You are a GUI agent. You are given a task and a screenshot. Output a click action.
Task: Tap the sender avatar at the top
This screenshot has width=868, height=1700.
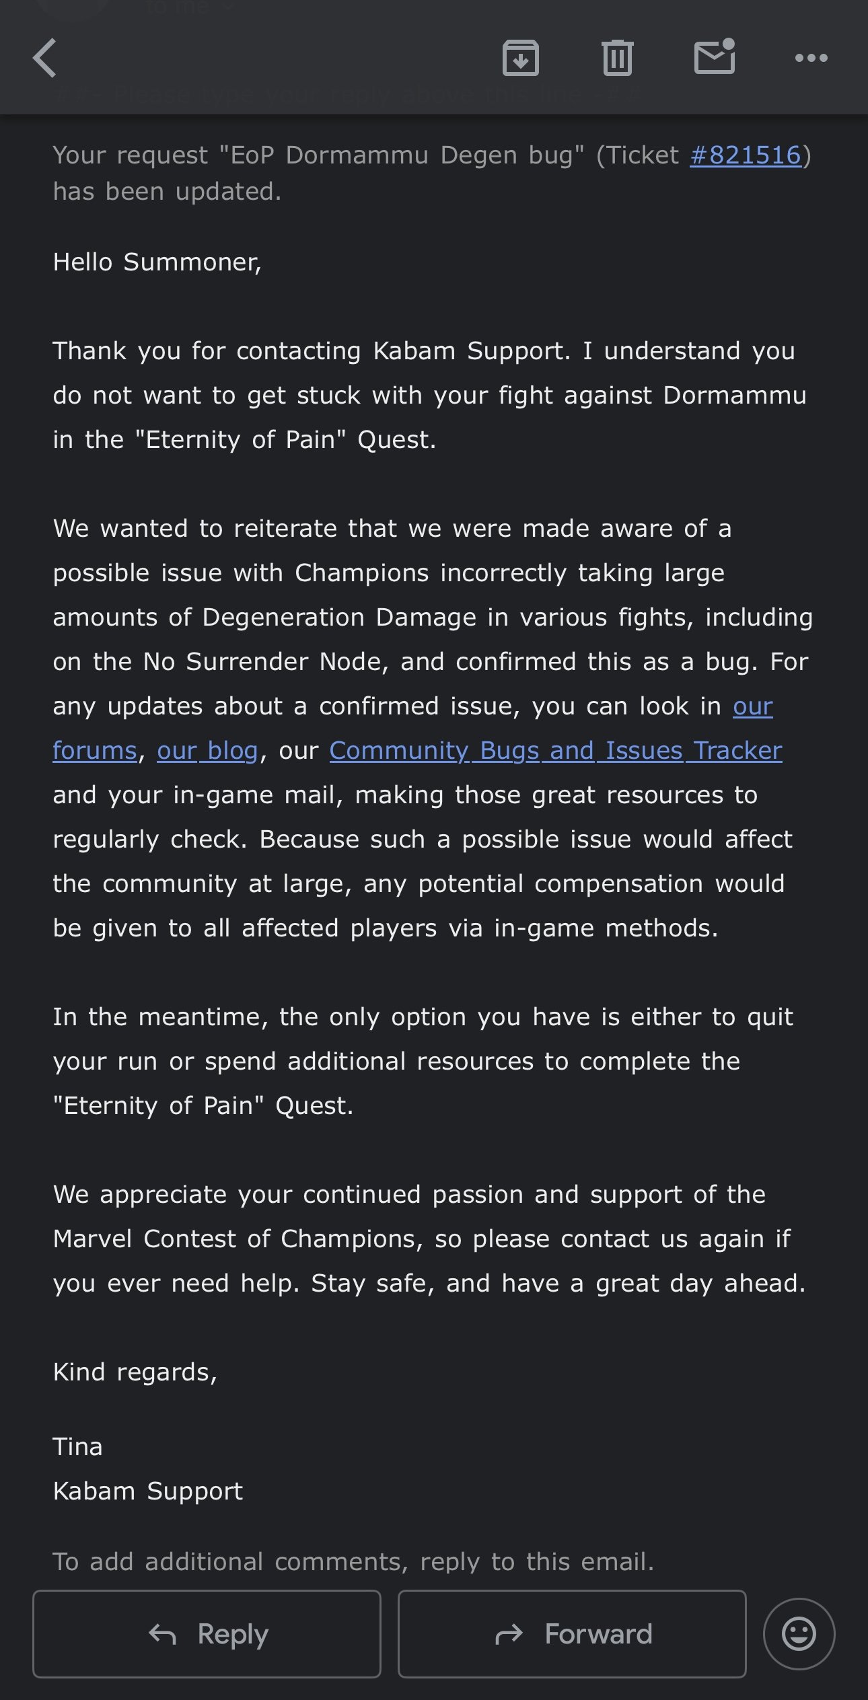(73, 7)
